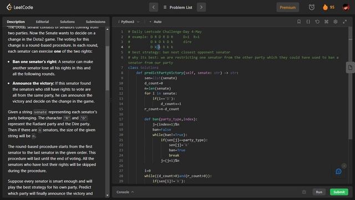Submit the solution
The height and width of the screenshot is (200, 355).
[x=339, y=192]
